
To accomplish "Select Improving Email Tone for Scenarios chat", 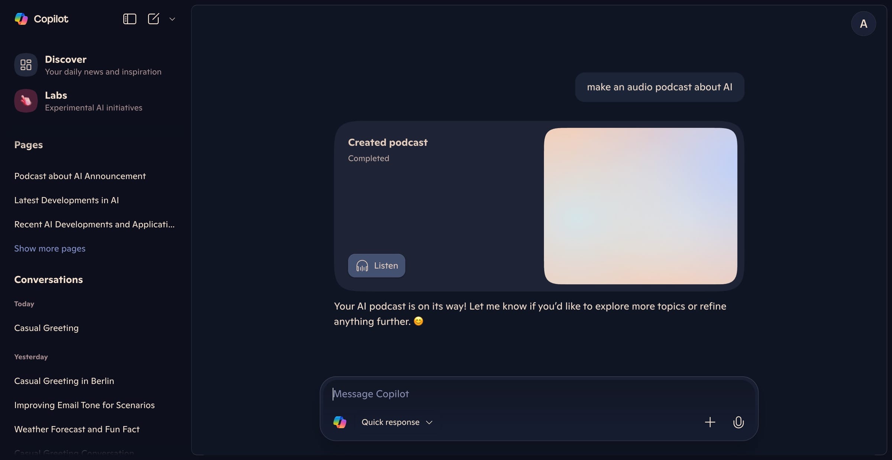I will click(x=84, y=405).
